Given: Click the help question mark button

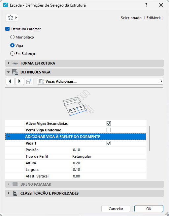Looking at the screenshot, I should [146, 5].
